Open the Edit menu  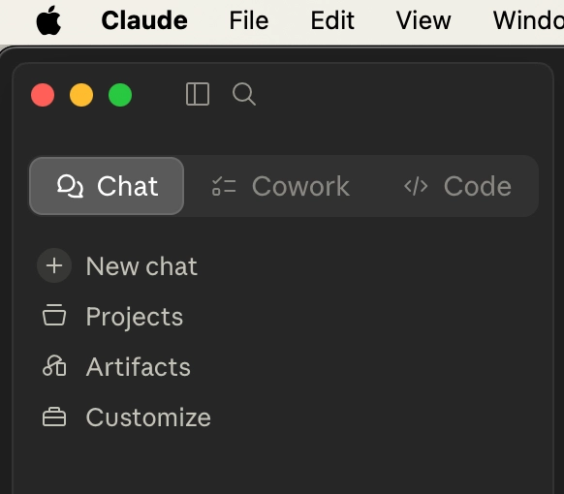click(x=332, y=20)
